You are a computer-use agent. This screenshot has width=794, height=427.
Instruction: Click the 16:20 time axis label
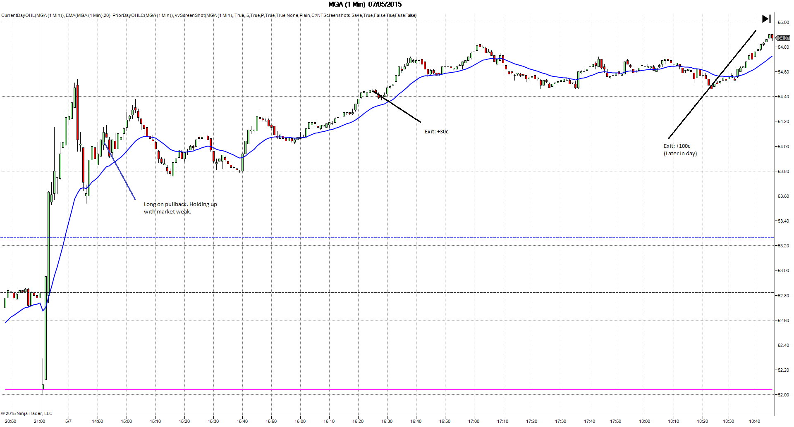click(358, 421)
